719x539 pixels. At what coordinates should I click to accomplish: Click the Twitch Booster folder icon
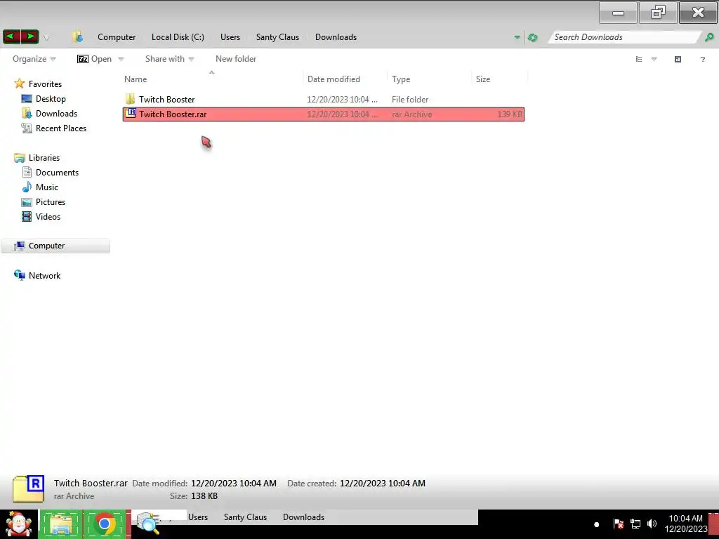[x=130, y=100]
